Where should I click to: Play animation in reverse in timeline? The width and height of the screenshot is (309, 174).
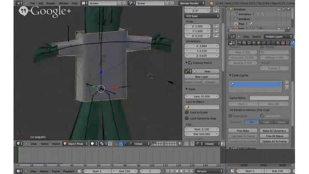point(177,171)
